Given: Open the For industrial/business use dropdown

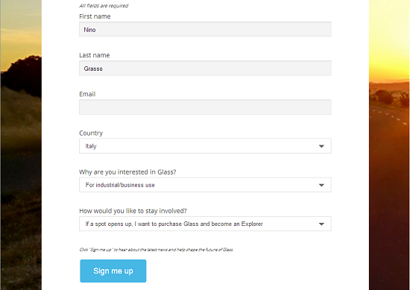Looking at the screenshot, I should (205, 185).
